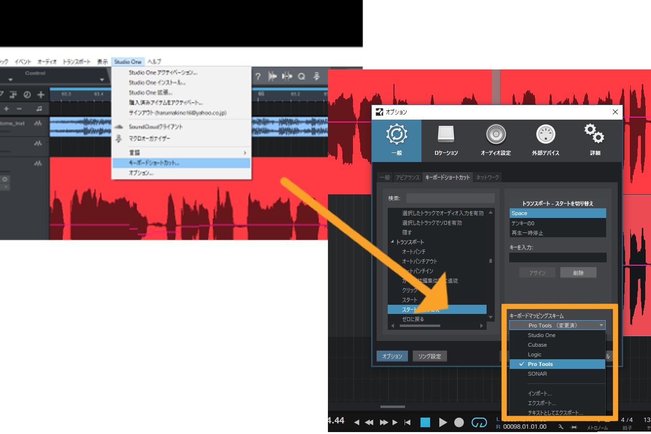651x434 pixels.
Task: Select the 隠す command row
Action: pyautogui.click(x=437, y=232)
